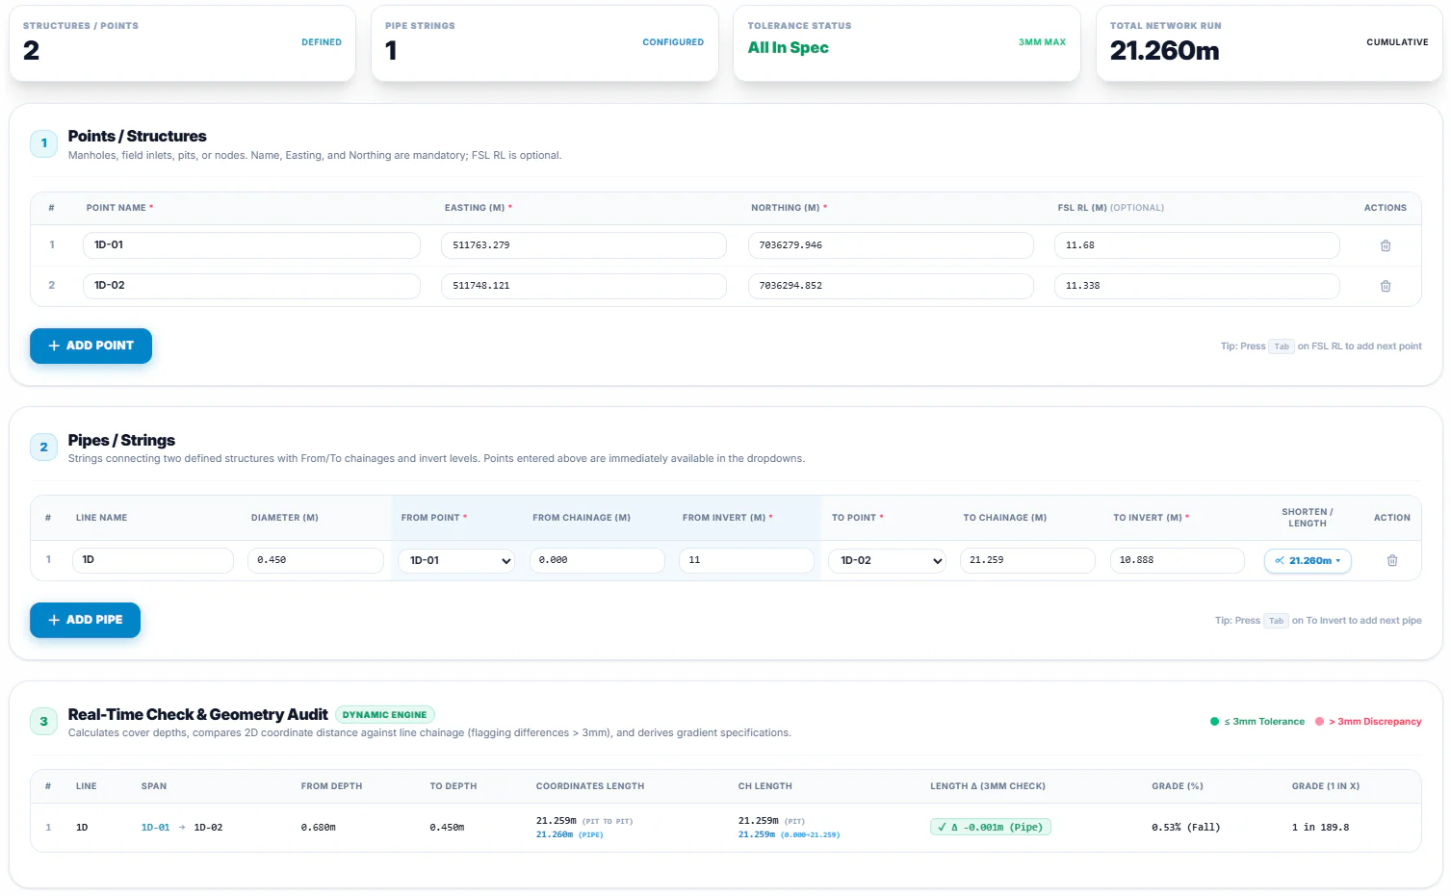This screenshot has height=896, width=1451.
Task: Delete the 1D-01 point row
Action: click(1386, 245)
